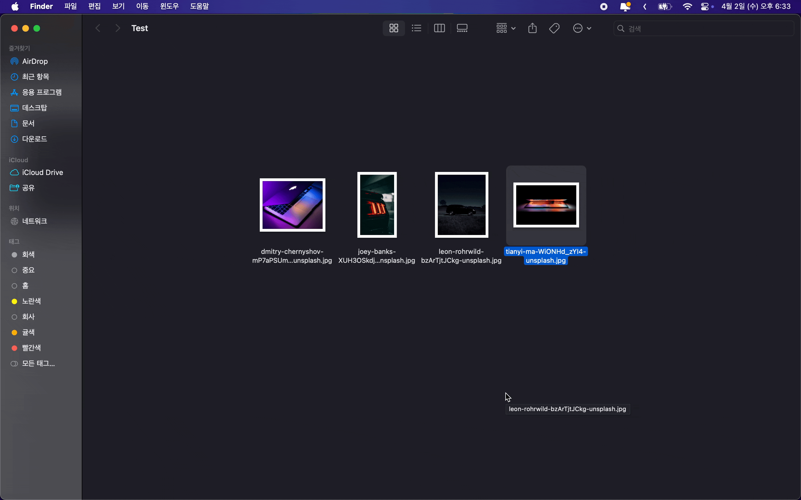Click screen recording stop icon in menu bar

point(604,7)
